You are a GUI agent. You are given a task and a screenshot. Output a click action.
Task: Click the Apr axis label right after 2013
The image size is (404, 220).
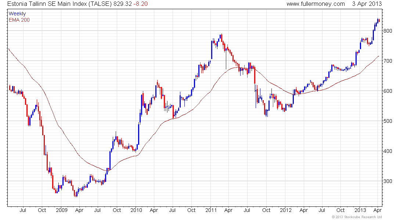[378, 210]
